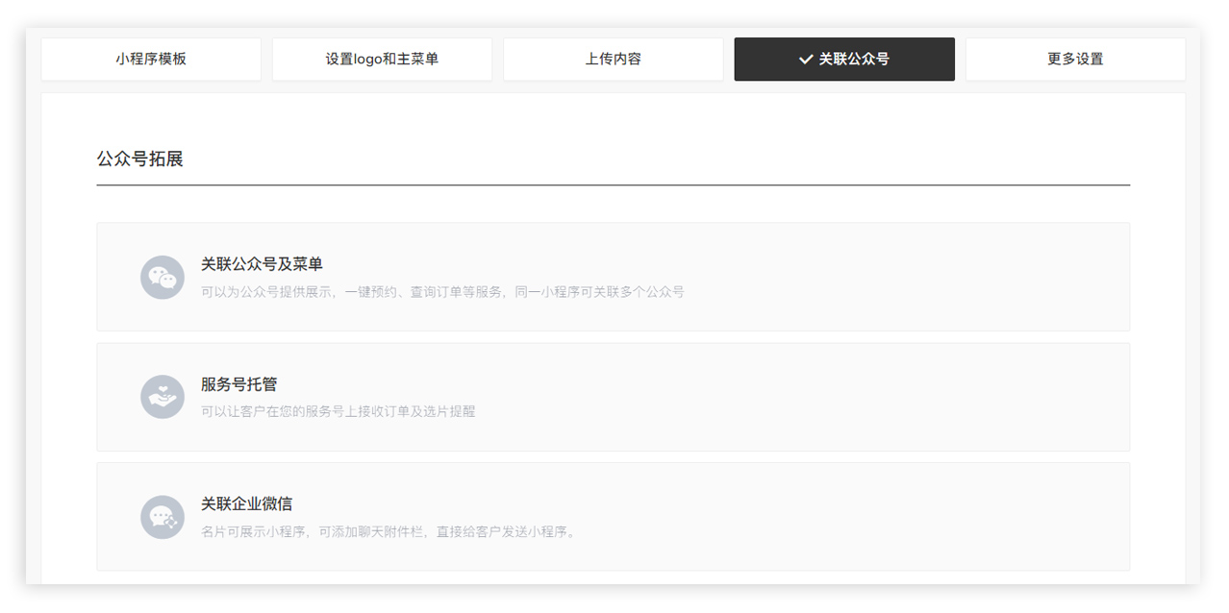Click the 关联公众号及菜单 title

(262, 264)
